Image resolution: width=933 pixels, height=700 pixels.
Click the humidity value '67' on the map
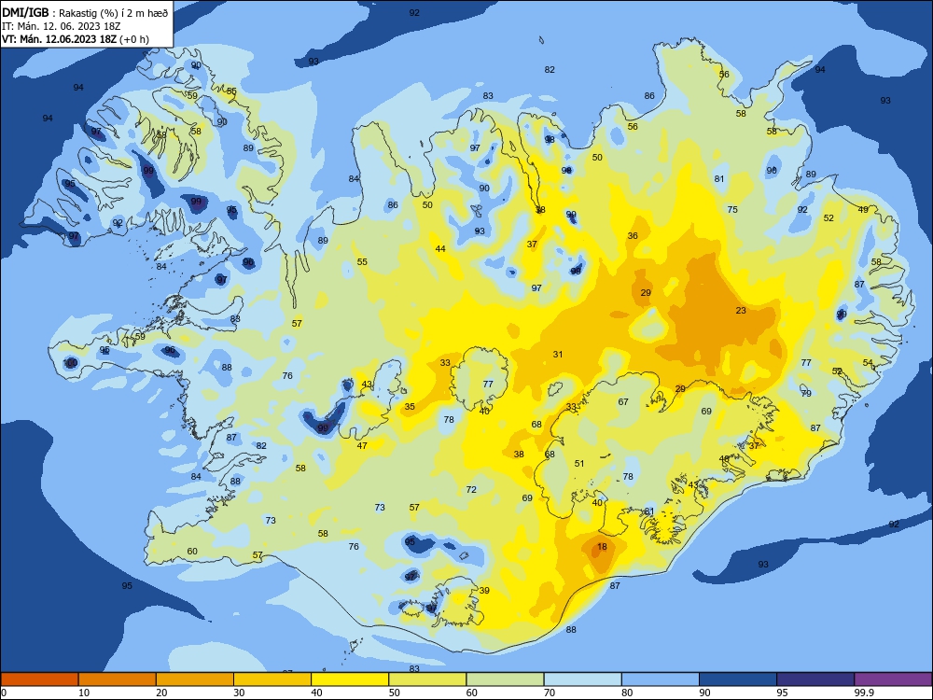623,401
